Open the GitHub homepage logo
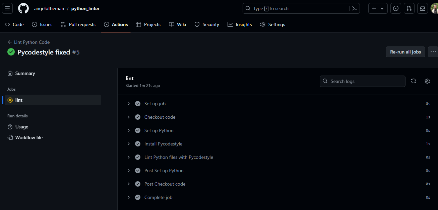Viewport: 438px width, 210px height. click(x=23, y=8)
